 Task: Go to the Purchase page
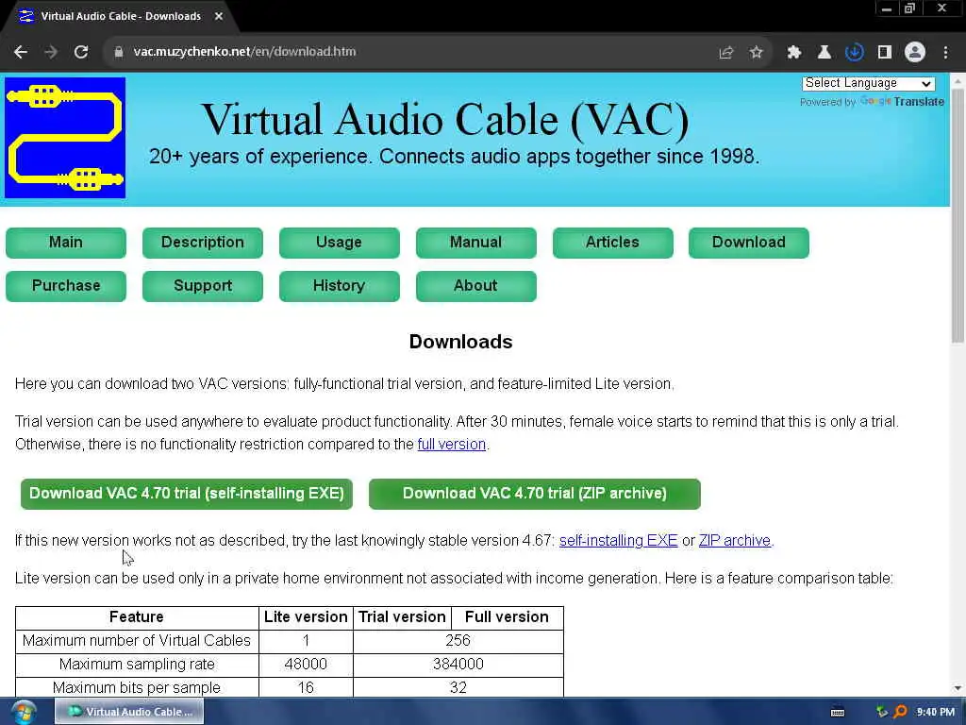point(66,286)
